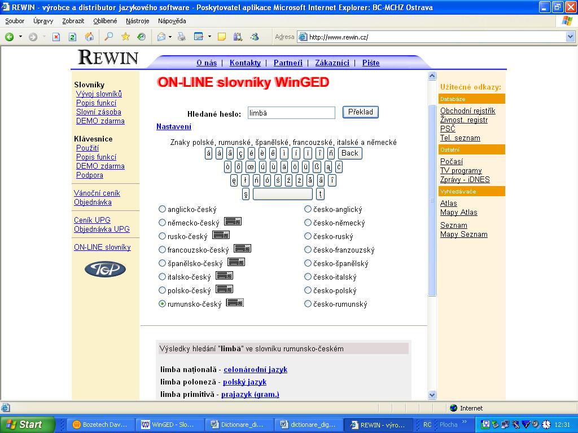
Task: Open the Zobrazit menu
Action: tap(73, 21)
